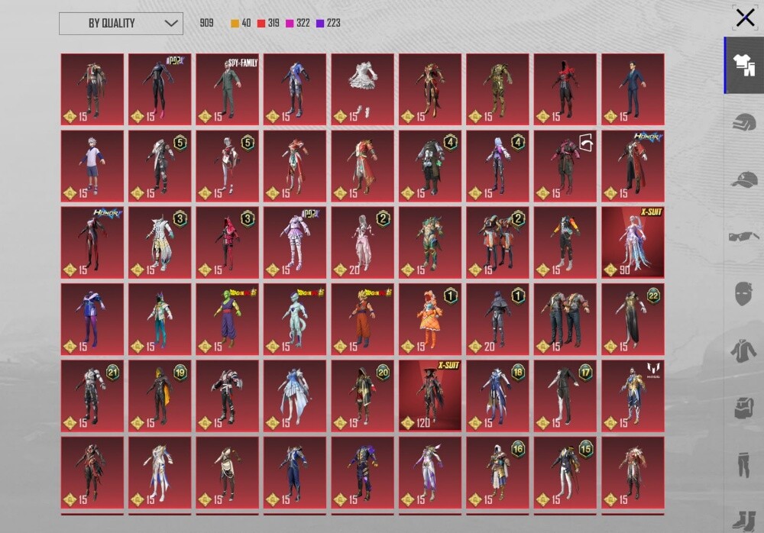Screen dimensions: 764x533
Task: Select the red hooded outfit badge 3
Action: pyautogui.click(x=228, y=243)
